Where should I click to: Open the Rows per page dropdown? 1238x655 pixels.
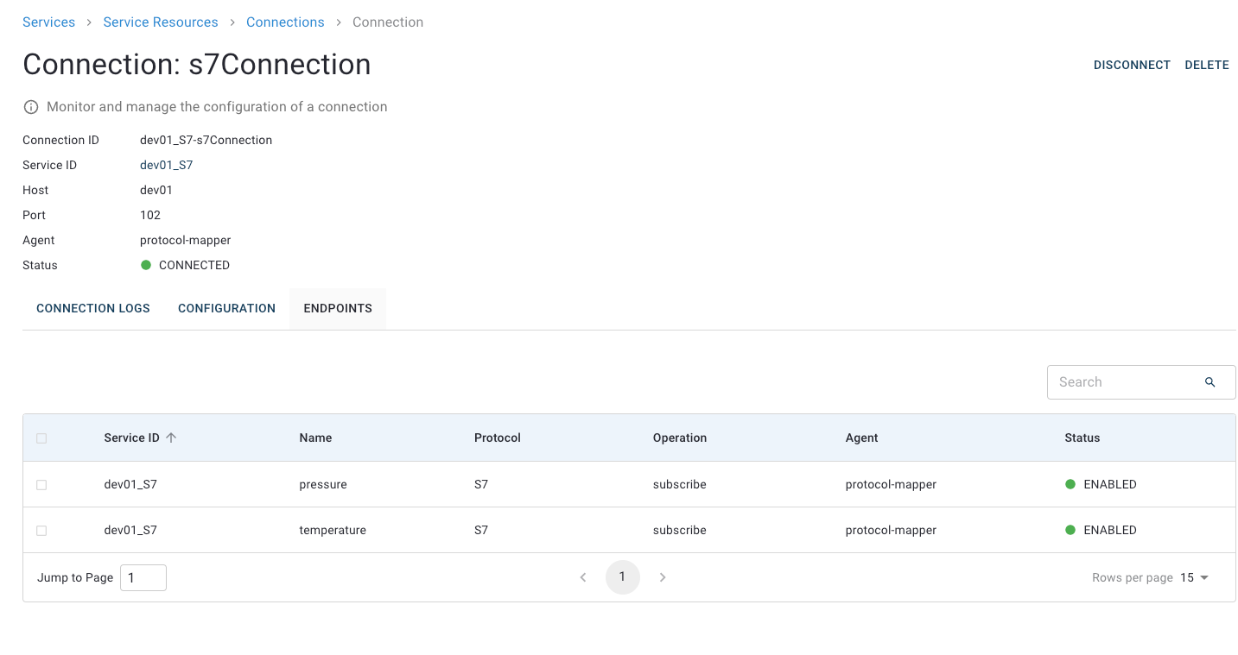[x=1194, y=577]
